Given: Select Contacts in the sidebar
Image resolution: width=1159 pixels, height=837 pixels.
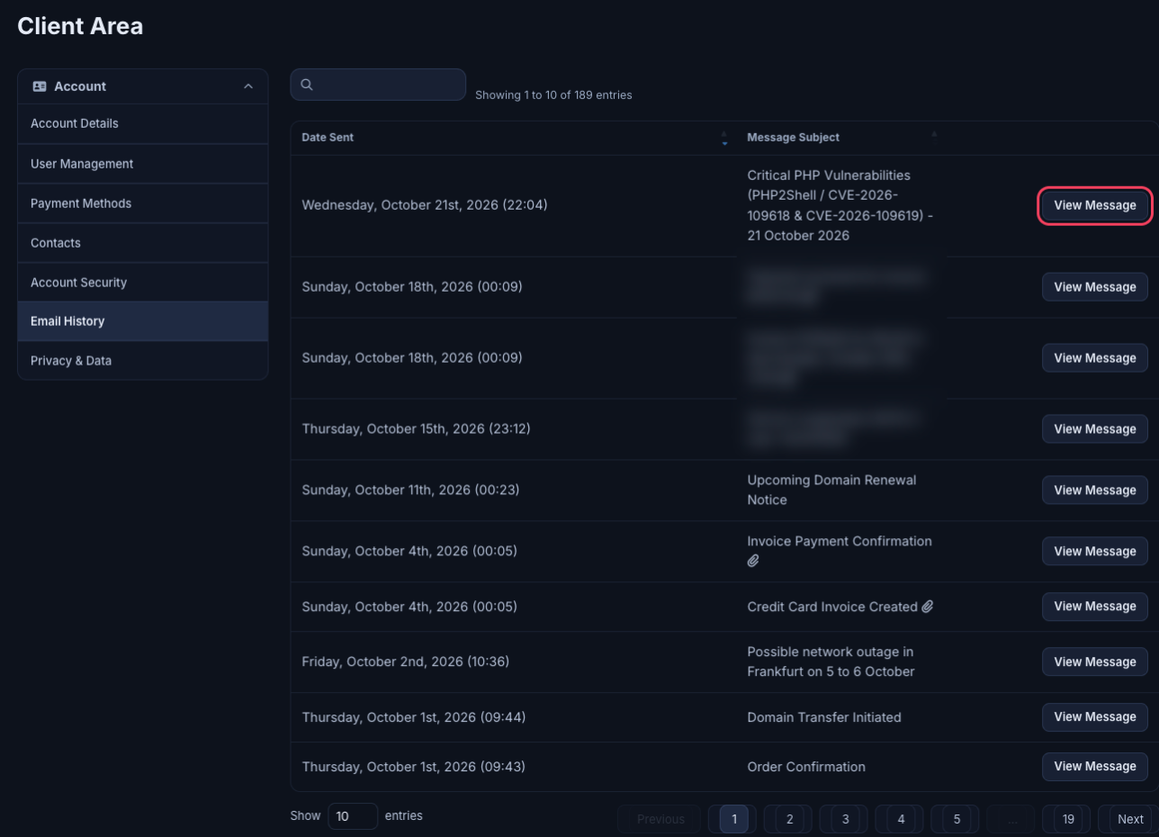Looking at the screenshot, I should 143,243.
